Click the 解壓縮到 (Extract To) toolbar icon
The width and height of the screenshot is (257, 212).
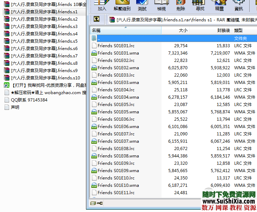point(122,5)
